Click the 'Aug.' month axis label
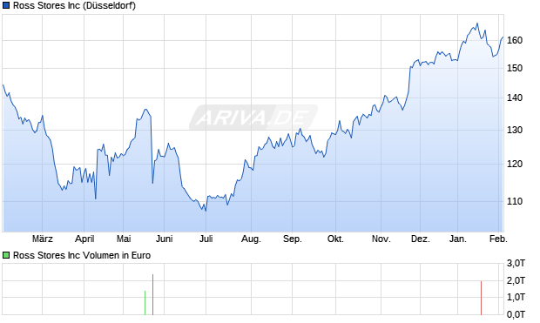This screenshot has height=323, width=540. pos(251,239)
